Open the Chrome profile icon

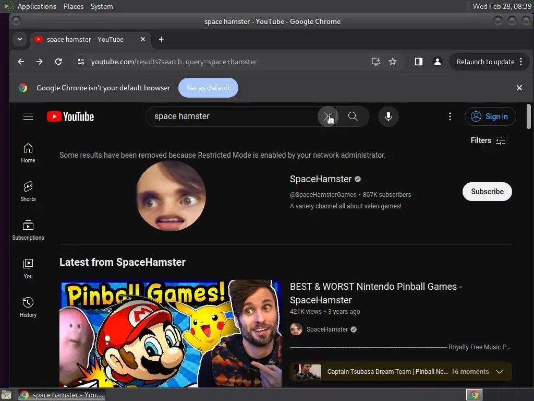click(x=438, y=62)
